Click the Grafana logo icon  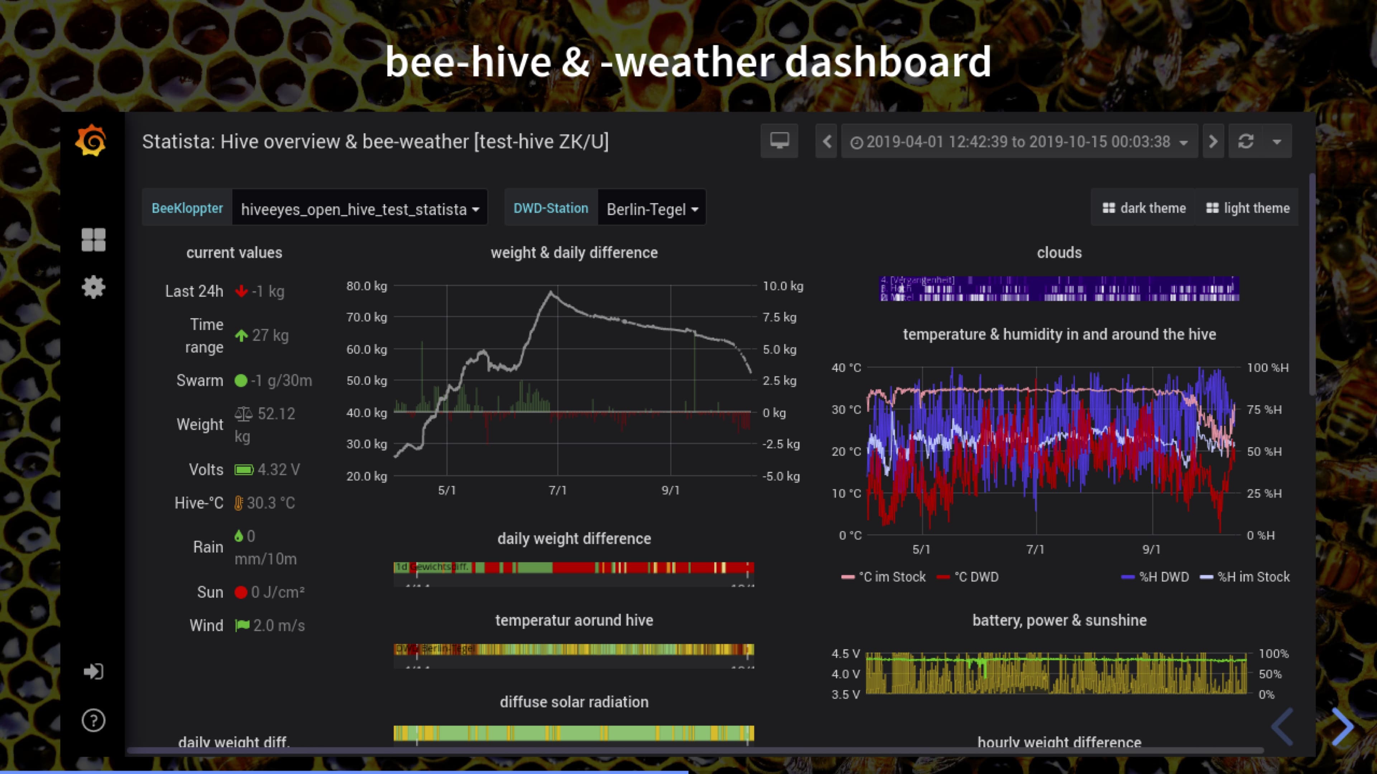coord(91,141)
